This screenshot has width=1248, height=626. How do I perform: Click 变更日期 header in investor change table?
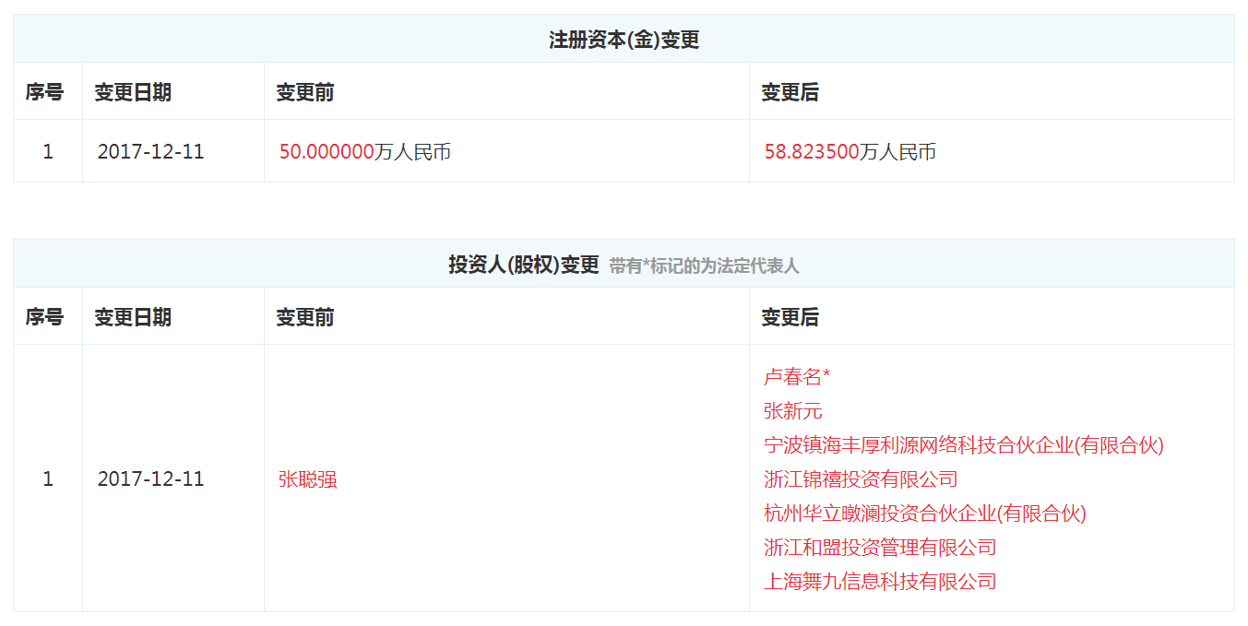[x=133, y=317]
